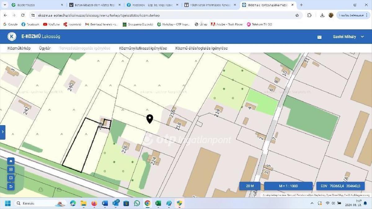Click the home map view button

click(11, 161)
